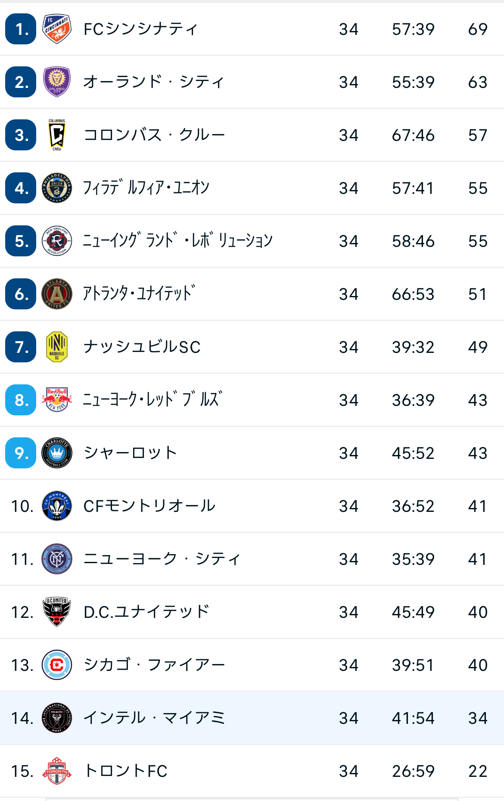The image size is (504, 801).
Task: Tap the Nashville SC yellow badge
Action: tap(57, 347)
